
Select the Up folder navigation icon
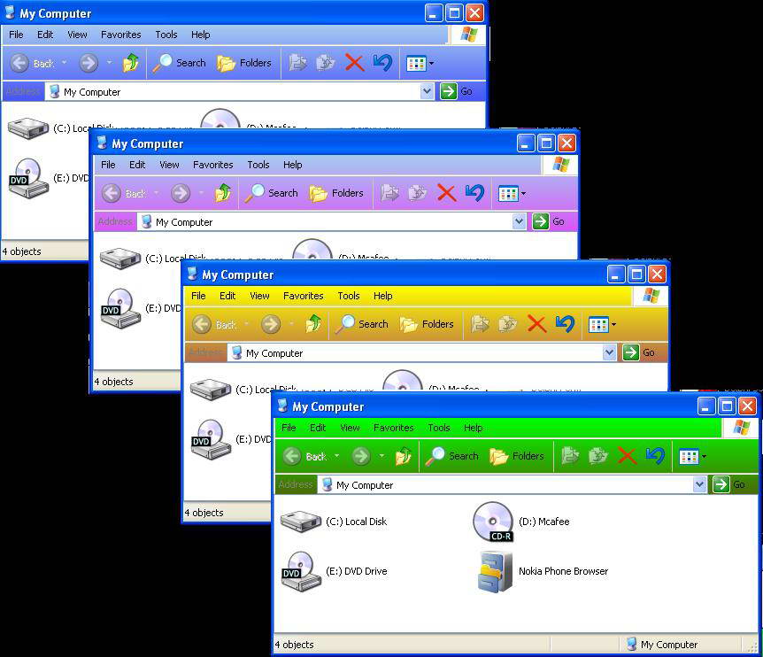405,456
